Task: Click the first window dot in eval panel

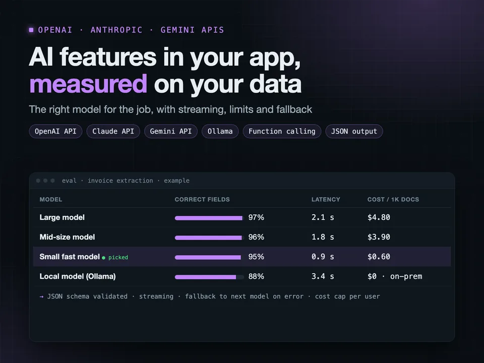Action: 38,180
